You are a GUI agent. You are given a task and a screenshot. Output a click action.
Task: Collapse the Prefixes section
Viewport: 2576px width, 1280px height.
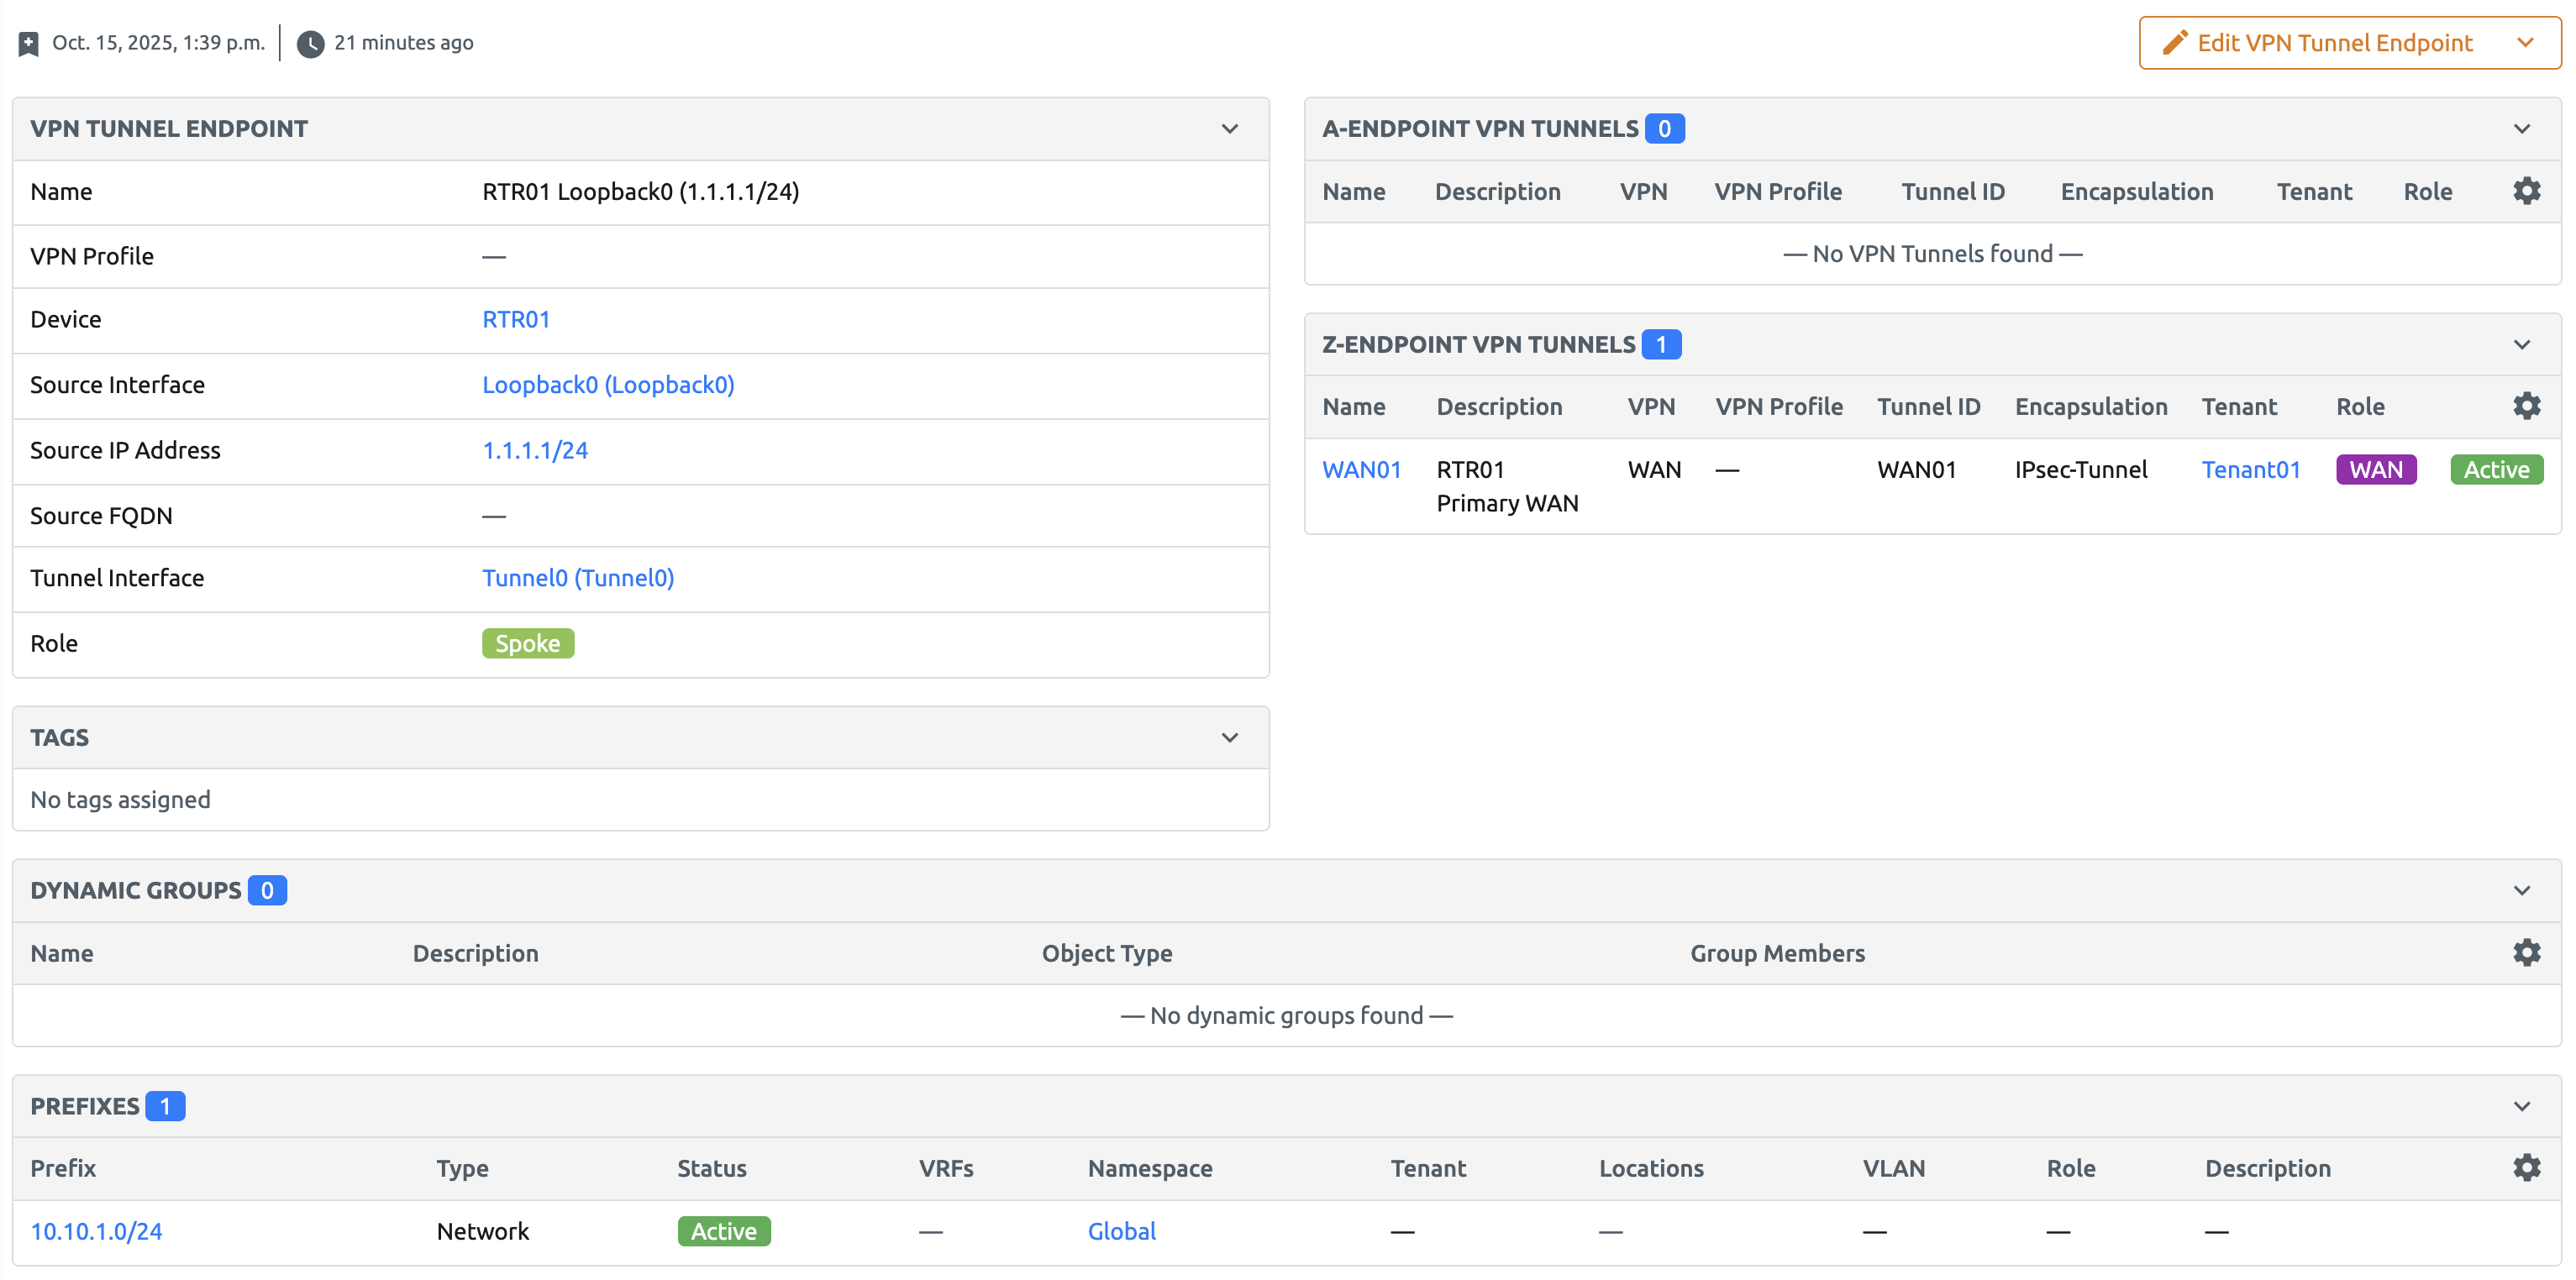tap(2523, 1106)
